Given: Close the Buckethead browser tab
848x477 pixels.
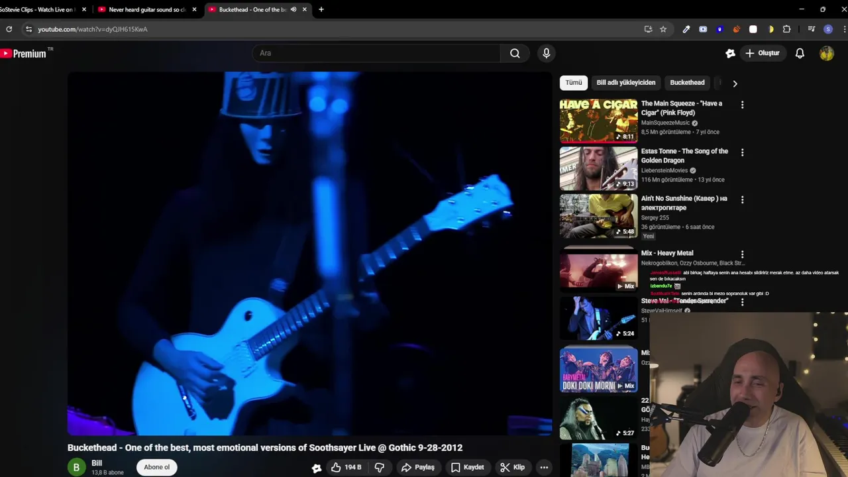Looking at the screenshot, I should (x=305, y=9).
